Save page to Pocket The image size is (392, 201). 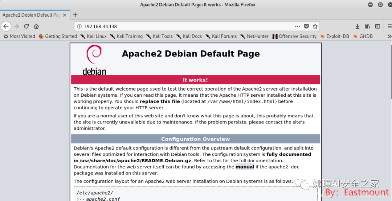306,26
